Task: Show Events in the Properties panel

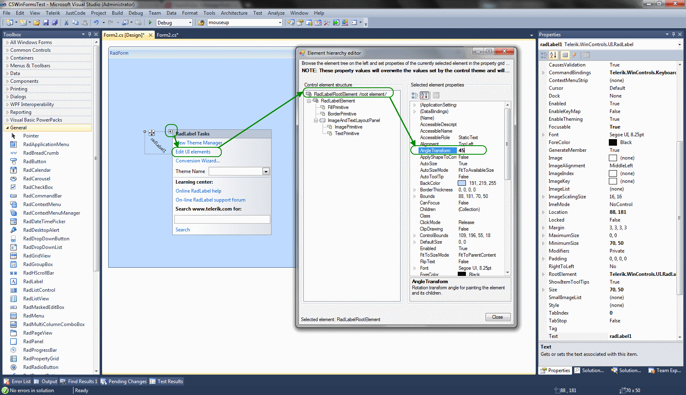Action: click(575, 55)
